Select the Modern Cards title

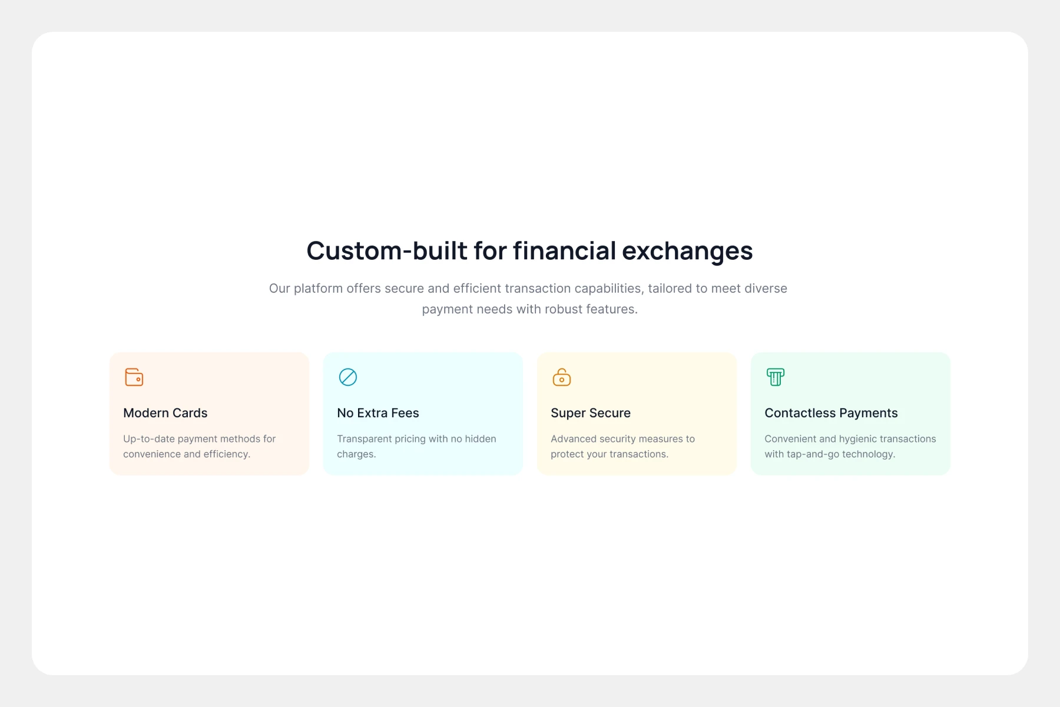pos(165,413)
